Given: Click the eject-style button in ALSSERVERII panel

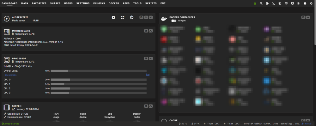Looking at the screenshot, I should pyautogui.click(x=146, y=17).
